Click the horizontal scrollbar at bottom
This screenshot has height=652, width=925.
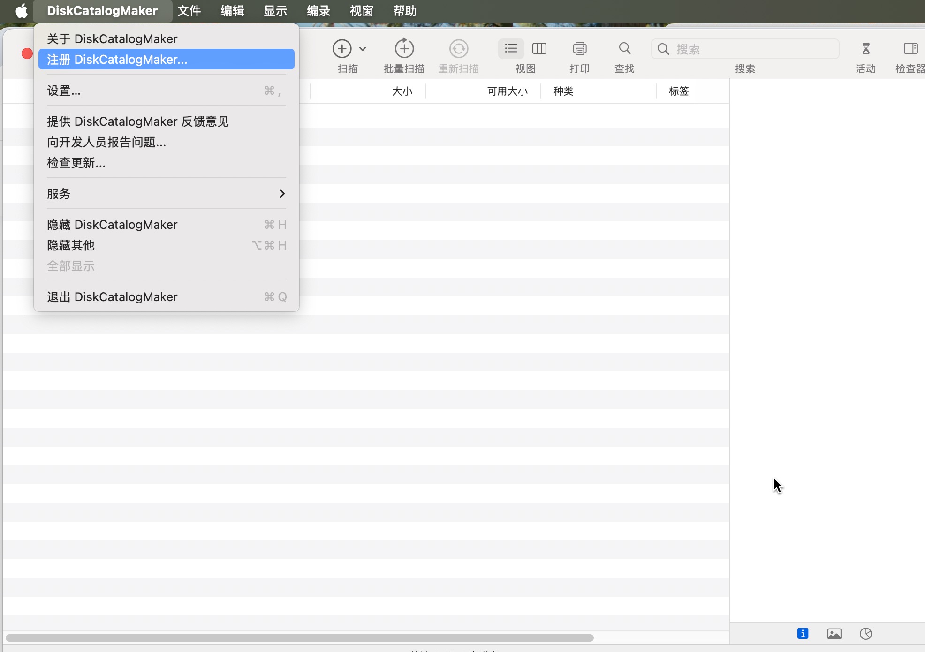pos(299,638)
